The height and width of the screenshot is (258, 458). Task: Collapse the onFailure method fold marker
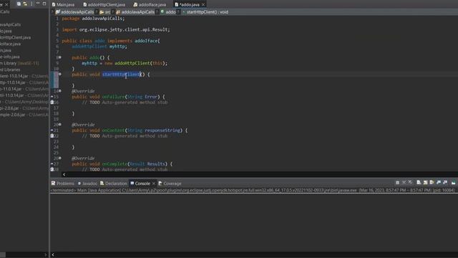[x=60, y=91]
